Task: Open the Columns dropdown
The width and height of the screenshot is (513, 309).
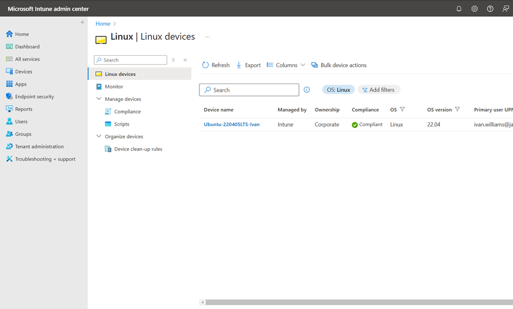Action: tap(286, 65)
